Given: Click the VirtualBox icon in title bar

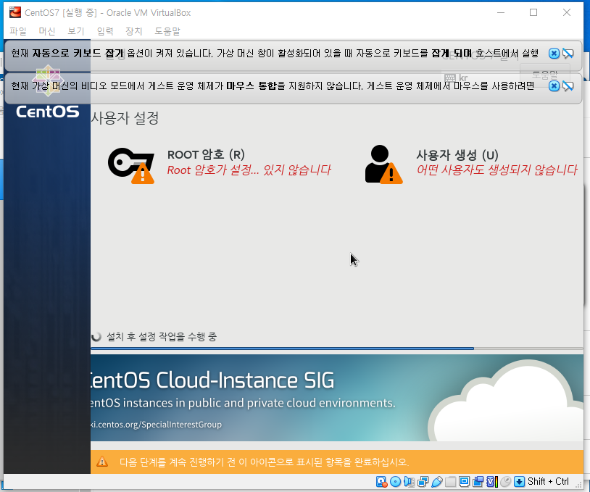Looking at the screenshot, I should point(15,12).
